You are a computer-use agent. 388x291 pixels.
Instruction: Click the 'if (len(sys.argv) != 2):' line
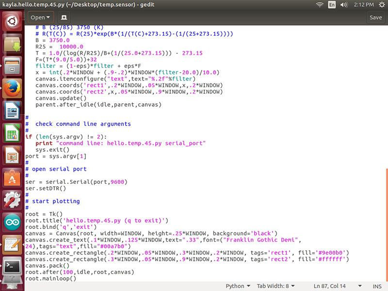66,137
